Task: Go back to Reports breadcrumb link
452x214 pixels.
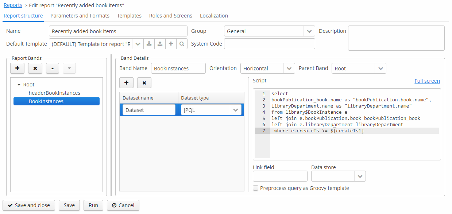Action: click(13, 5)
